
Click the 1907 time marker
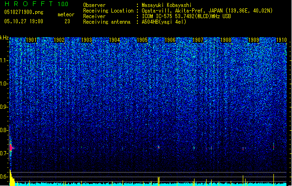tap(198, 40)
